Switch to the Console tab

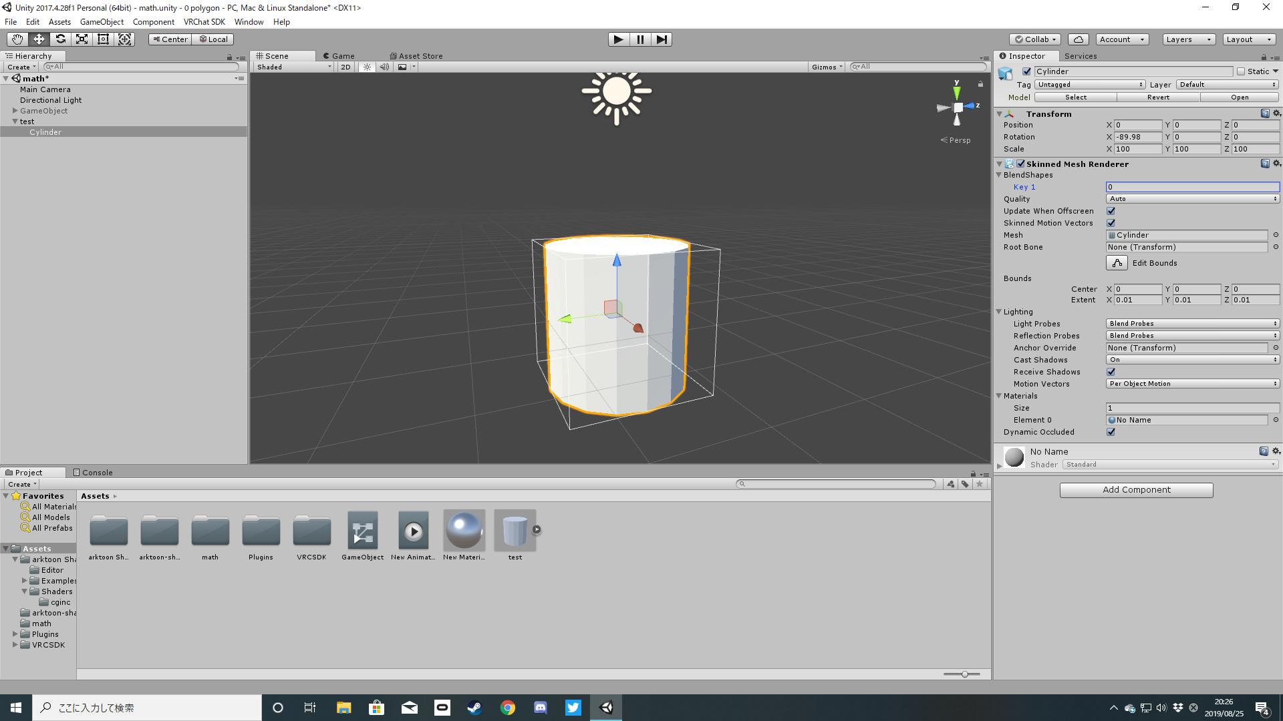pos(93,473)
